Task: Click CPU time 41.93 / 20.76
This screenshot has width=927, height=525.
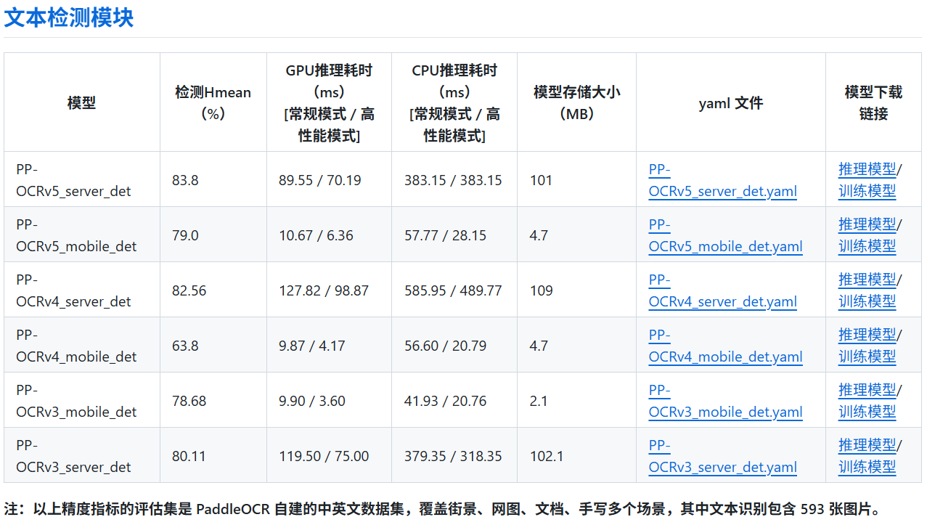Action: click(445, 401)
